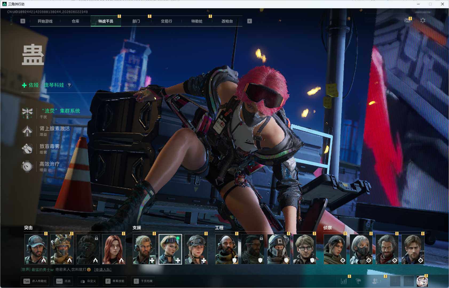Select the bald headset 工程 operator
Image resolution: width=449 pixels, height=288 pixels.
click(227, 249)
